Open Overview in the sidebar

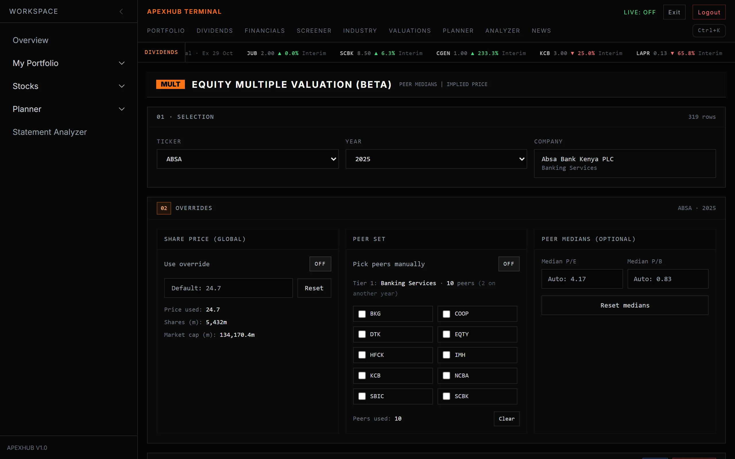click(30, 40)
